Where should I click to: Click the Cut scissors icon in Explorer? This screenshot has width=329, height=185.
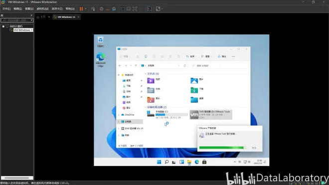(138, 56)
